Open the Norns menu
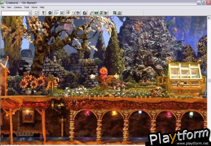The width and height of the screenshot is (211, 146). point(34,7)
